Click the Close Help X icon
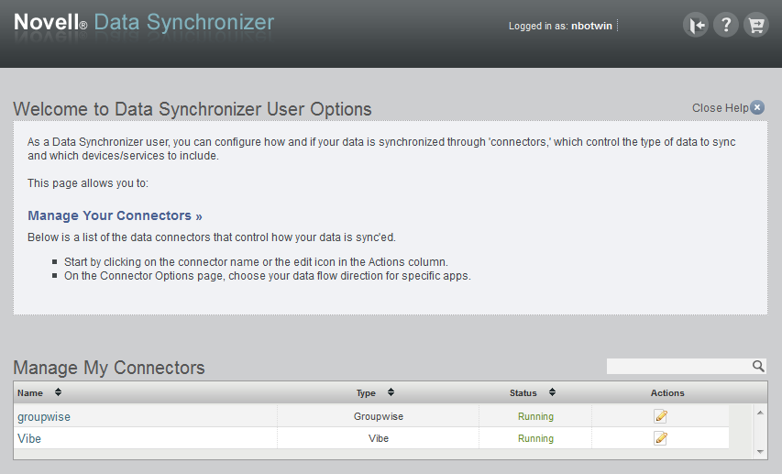 click(x=757, y=108)
